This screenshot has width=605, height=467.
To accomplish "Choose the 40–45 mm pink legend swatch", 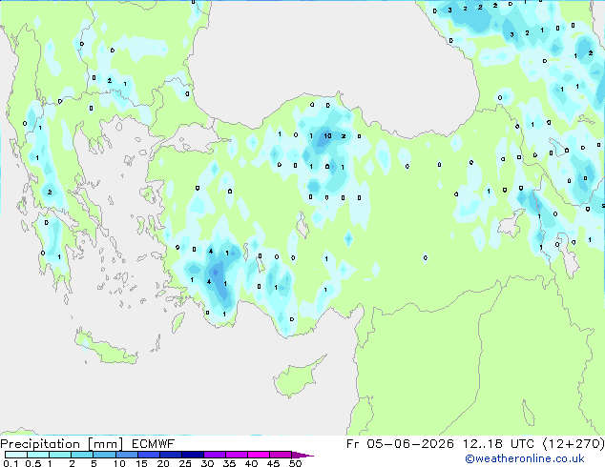I will point(258,455).
